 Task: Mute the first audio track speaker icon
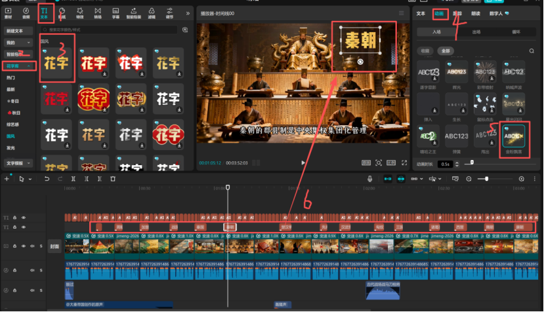pyautogui.click(x=32, y=270)
